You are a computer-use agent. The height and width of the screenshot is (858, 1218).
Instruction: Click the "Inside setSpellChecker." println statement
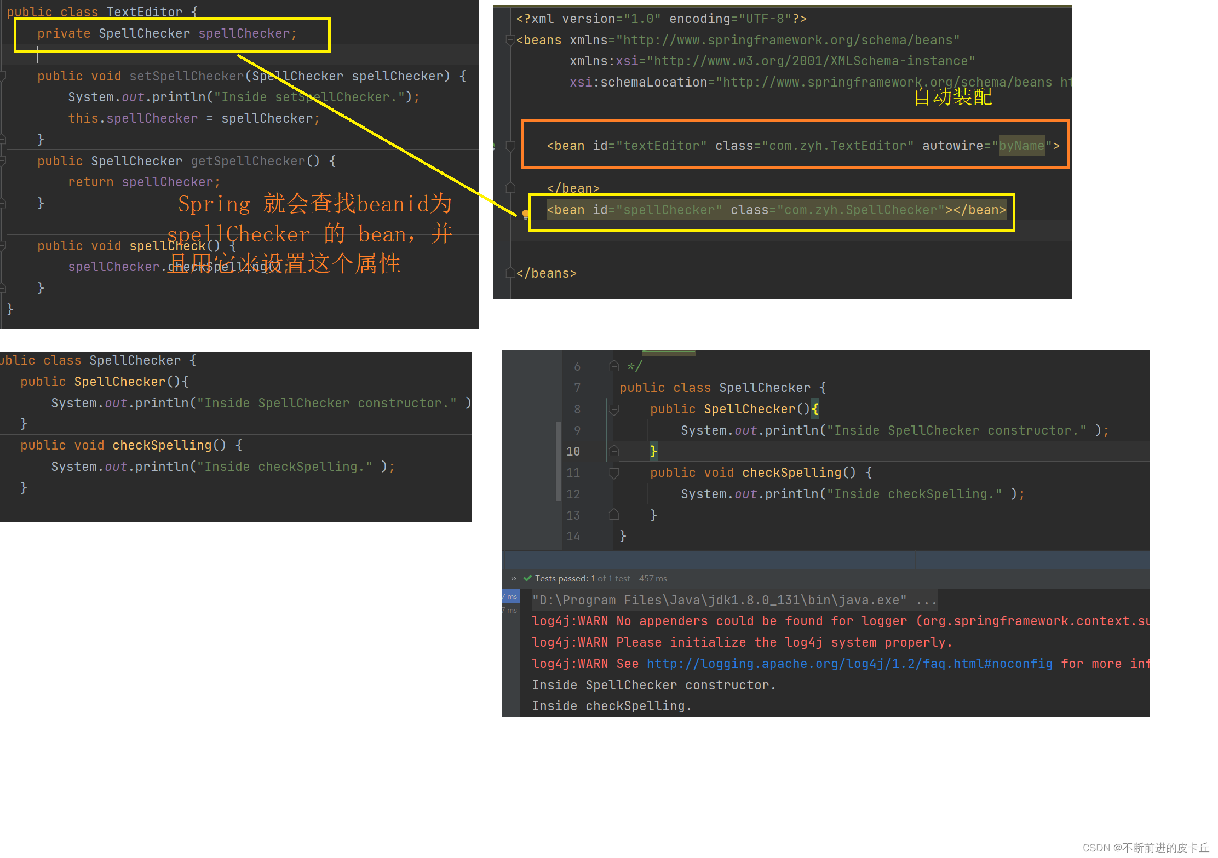pyautogui.click(x=244, y=97)
